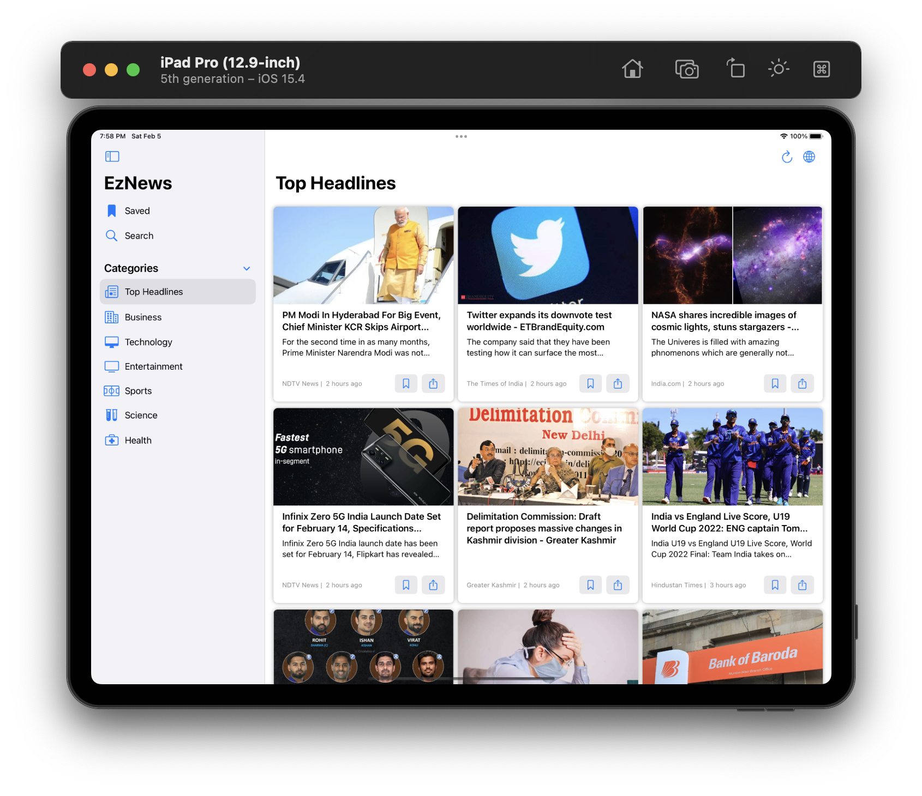Collapse the Categories section chevron

(x=247, y=268)
